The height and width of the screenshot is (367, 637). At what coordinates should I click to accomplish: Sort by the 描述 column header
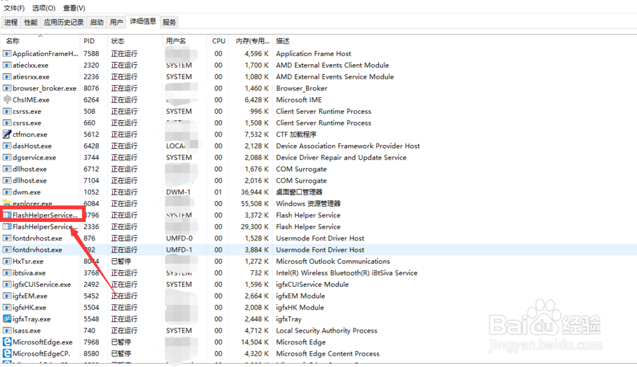[x=283, y=41]
